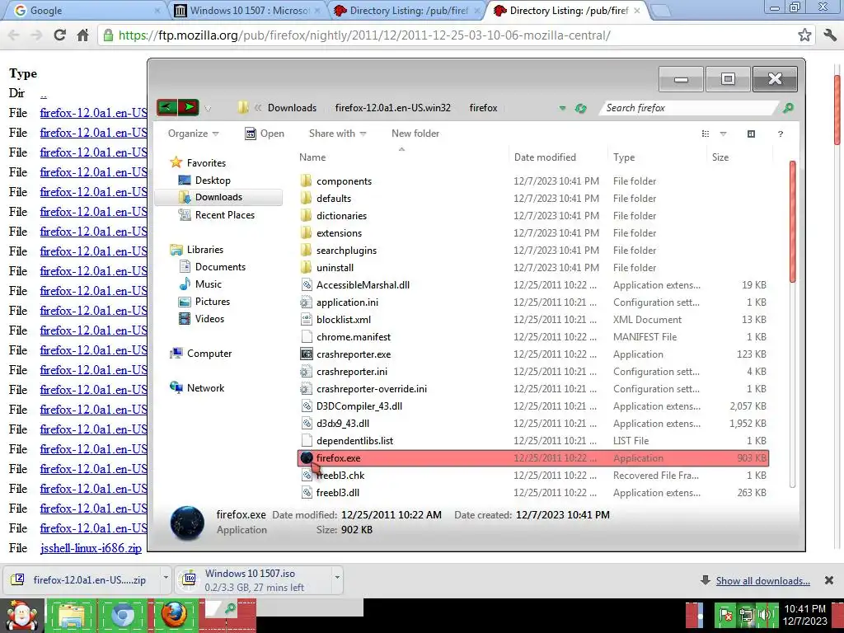The image size is (844, 633).
Task: Open the Organize menu
Action: click(x=193, y=134)
